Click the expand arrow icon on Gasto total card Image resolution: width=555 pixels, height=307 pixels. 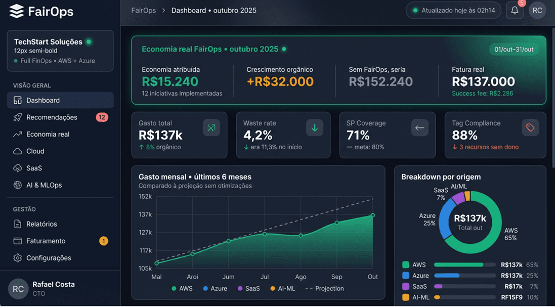[x=211, y=127]
